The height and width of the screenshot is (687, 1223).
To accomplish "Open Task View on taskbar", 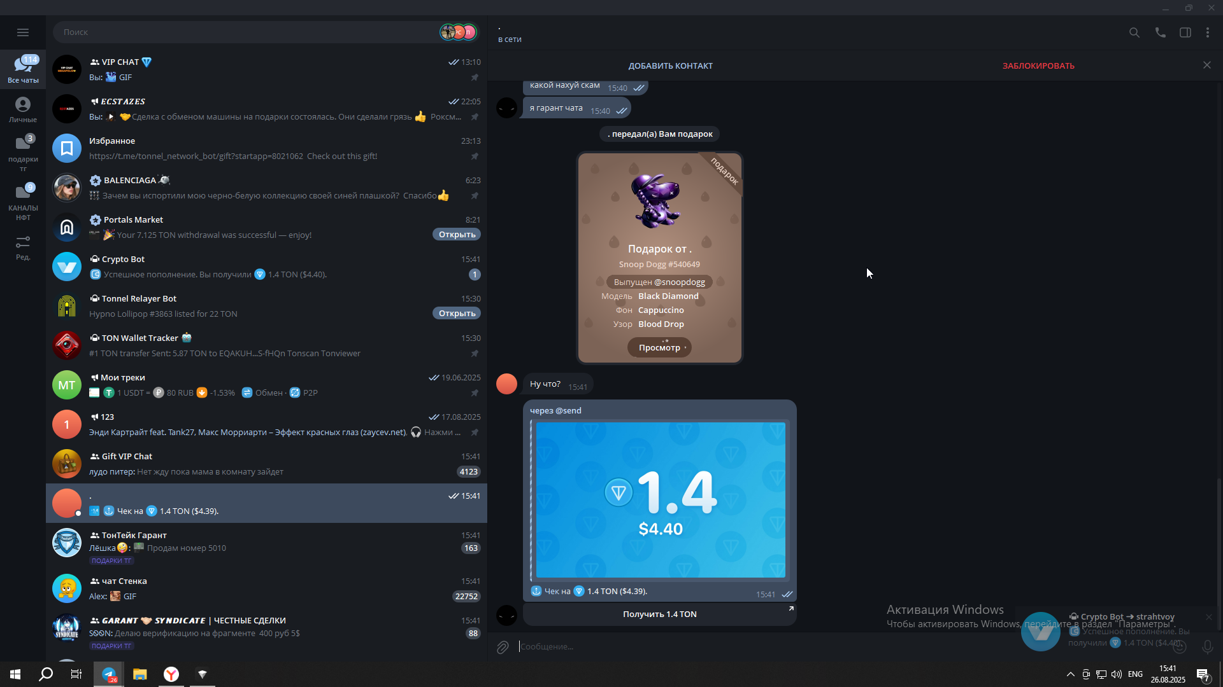I will (x=76, y=674).
